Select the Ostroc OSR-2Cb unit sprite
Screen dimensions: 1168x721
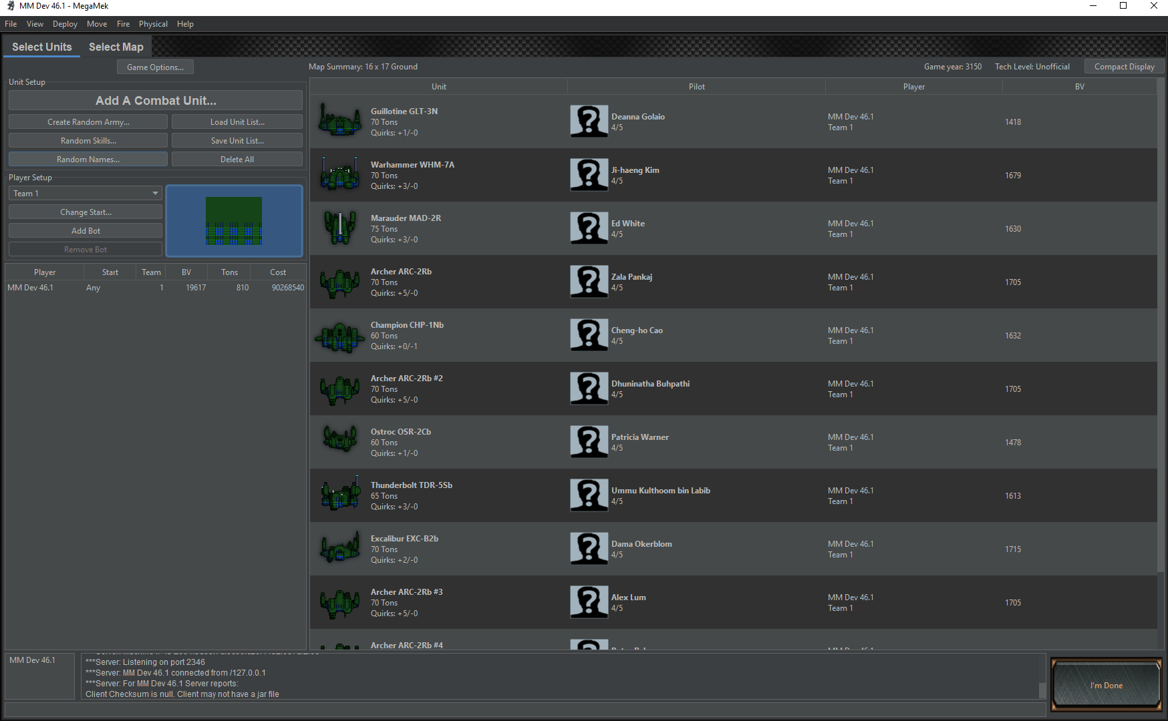[339, 441]
